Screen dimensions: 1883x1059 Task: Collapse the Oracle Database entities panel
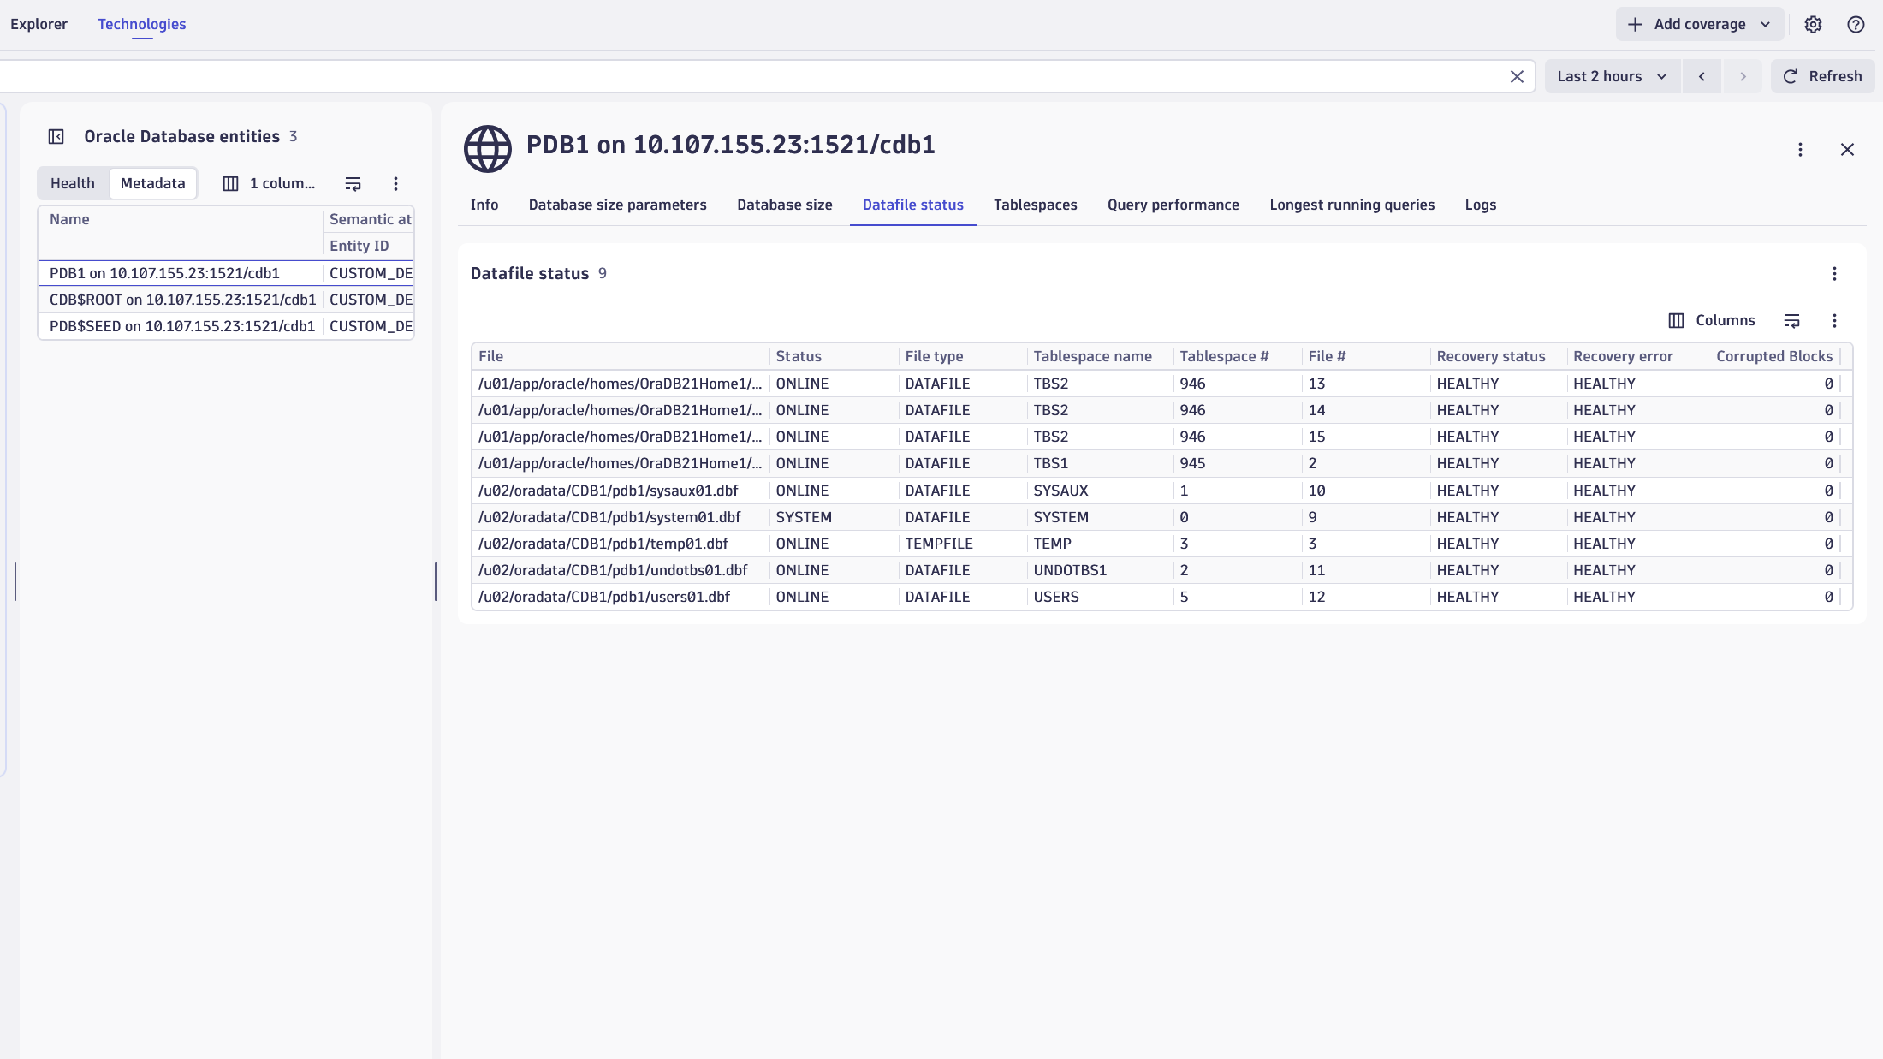(x=55, y=136)
